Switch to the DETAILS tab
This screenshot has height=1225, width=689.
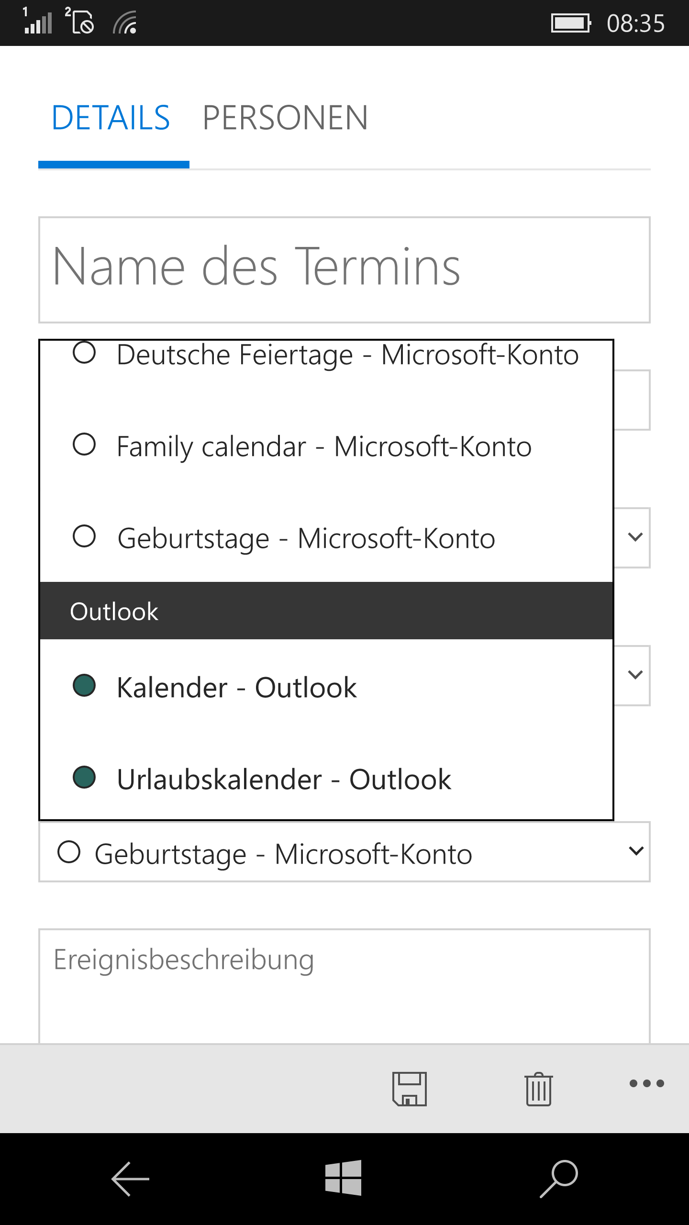coord(111,118)
